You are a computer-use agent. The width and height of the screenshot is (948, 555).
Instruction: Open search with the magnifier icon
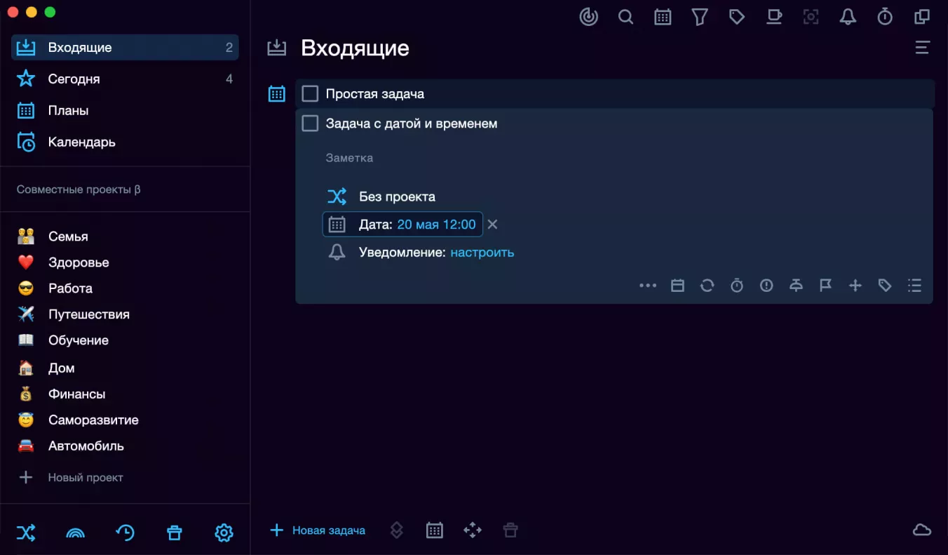tap(625, 17)
